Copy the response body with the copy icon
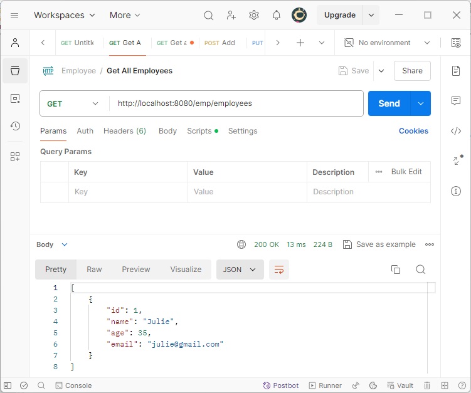The image size is (471, 393). (x=396, y=270)
